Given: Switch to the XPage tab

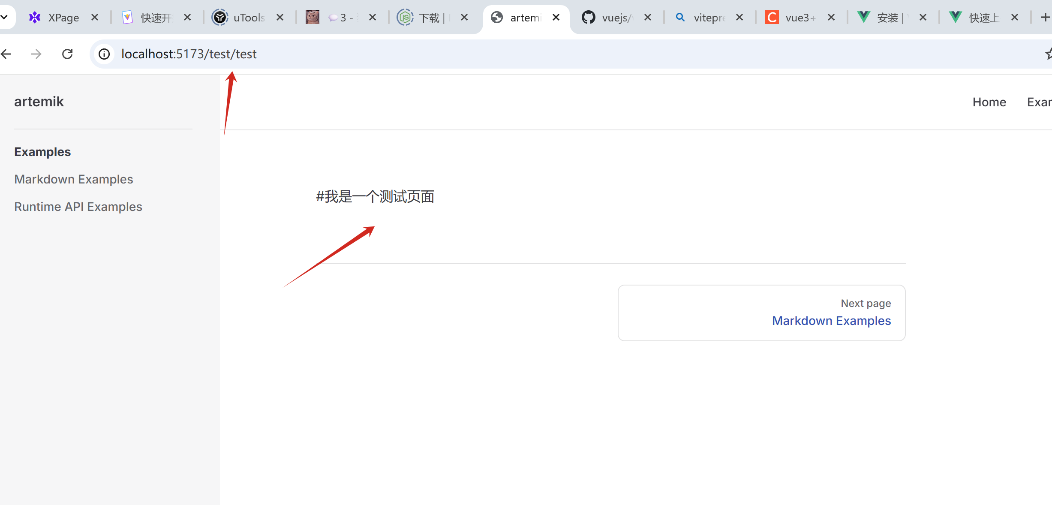Looking at the screenshot, I should (x=63, y=17).
